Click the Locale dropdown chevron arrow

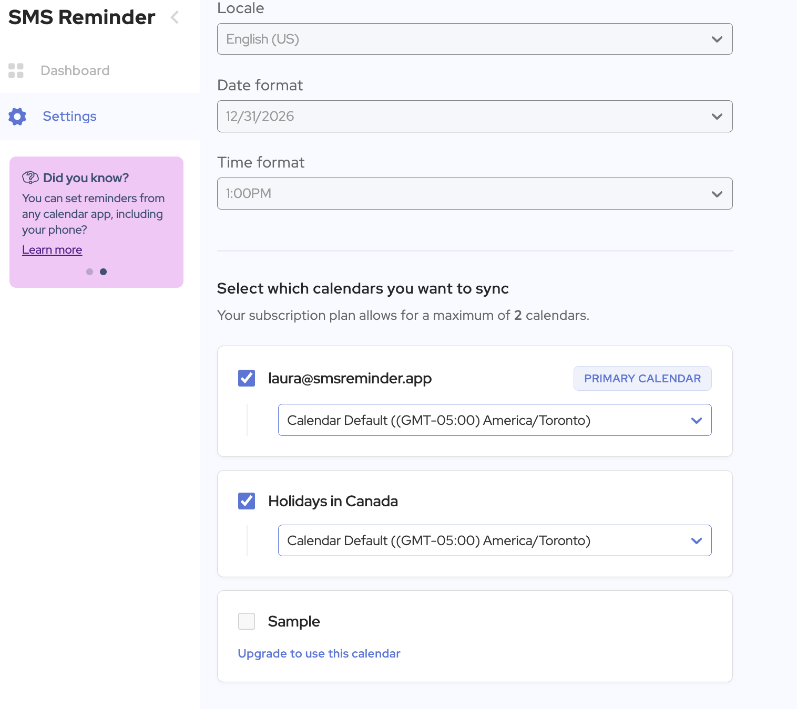pos(717,39)
